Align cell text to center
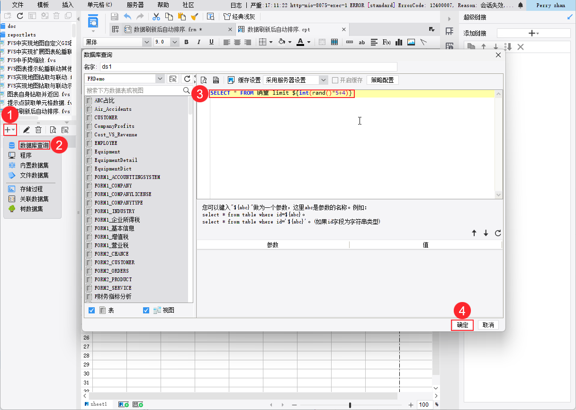This screenshot has width=576, height=410. point(237,42)
